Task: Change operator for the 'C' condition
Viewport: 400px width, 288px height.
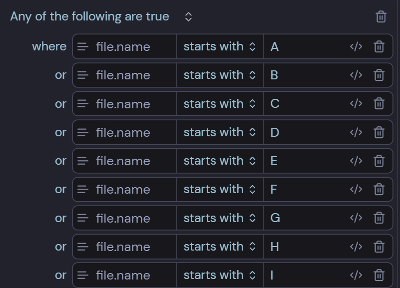Action: click(220, 104)
